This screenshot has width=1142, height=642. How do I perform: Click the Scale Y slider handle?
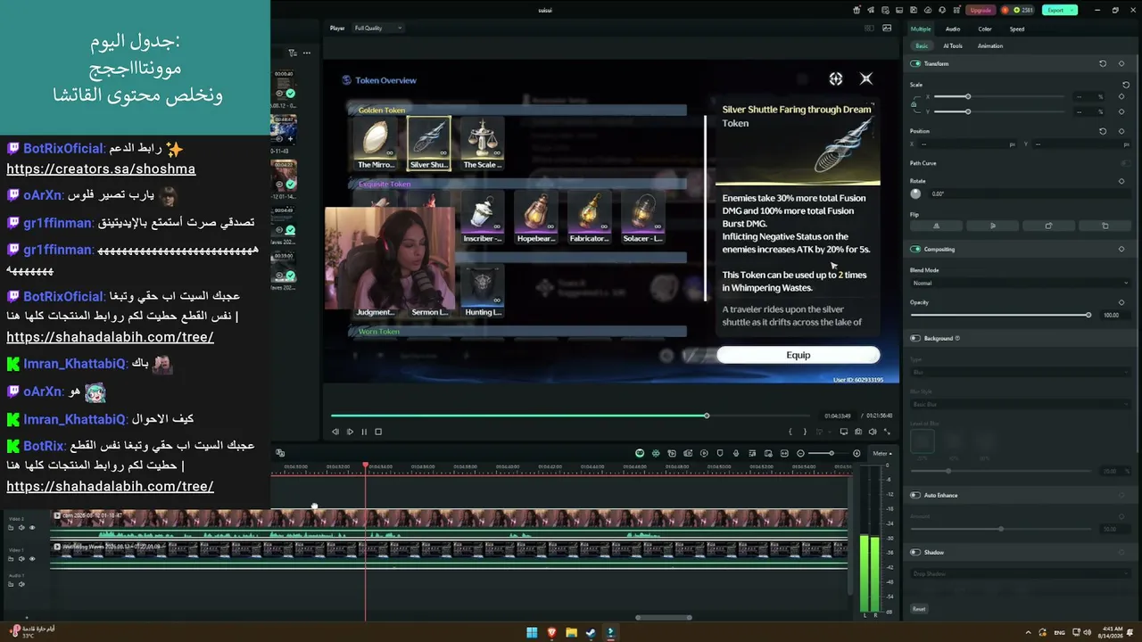coord(967,111)
